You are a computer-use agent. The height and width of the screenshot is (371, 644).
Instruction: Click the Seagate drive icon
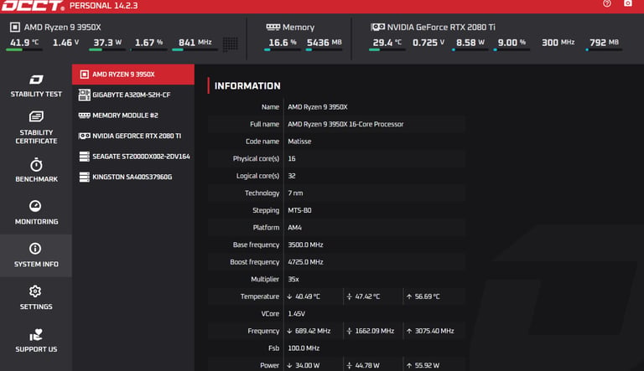[84, 157]
